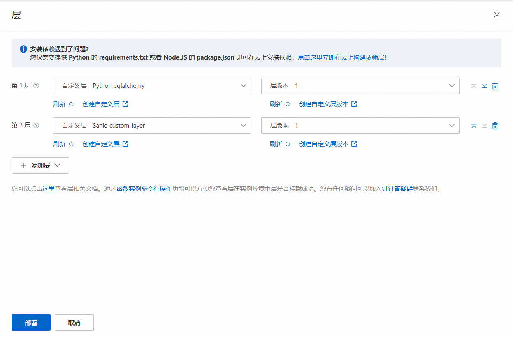The width and height of the screenshot is (513, 337).
Task: Move layer 1 down with its arrow icon
Action: coord(484,86)
